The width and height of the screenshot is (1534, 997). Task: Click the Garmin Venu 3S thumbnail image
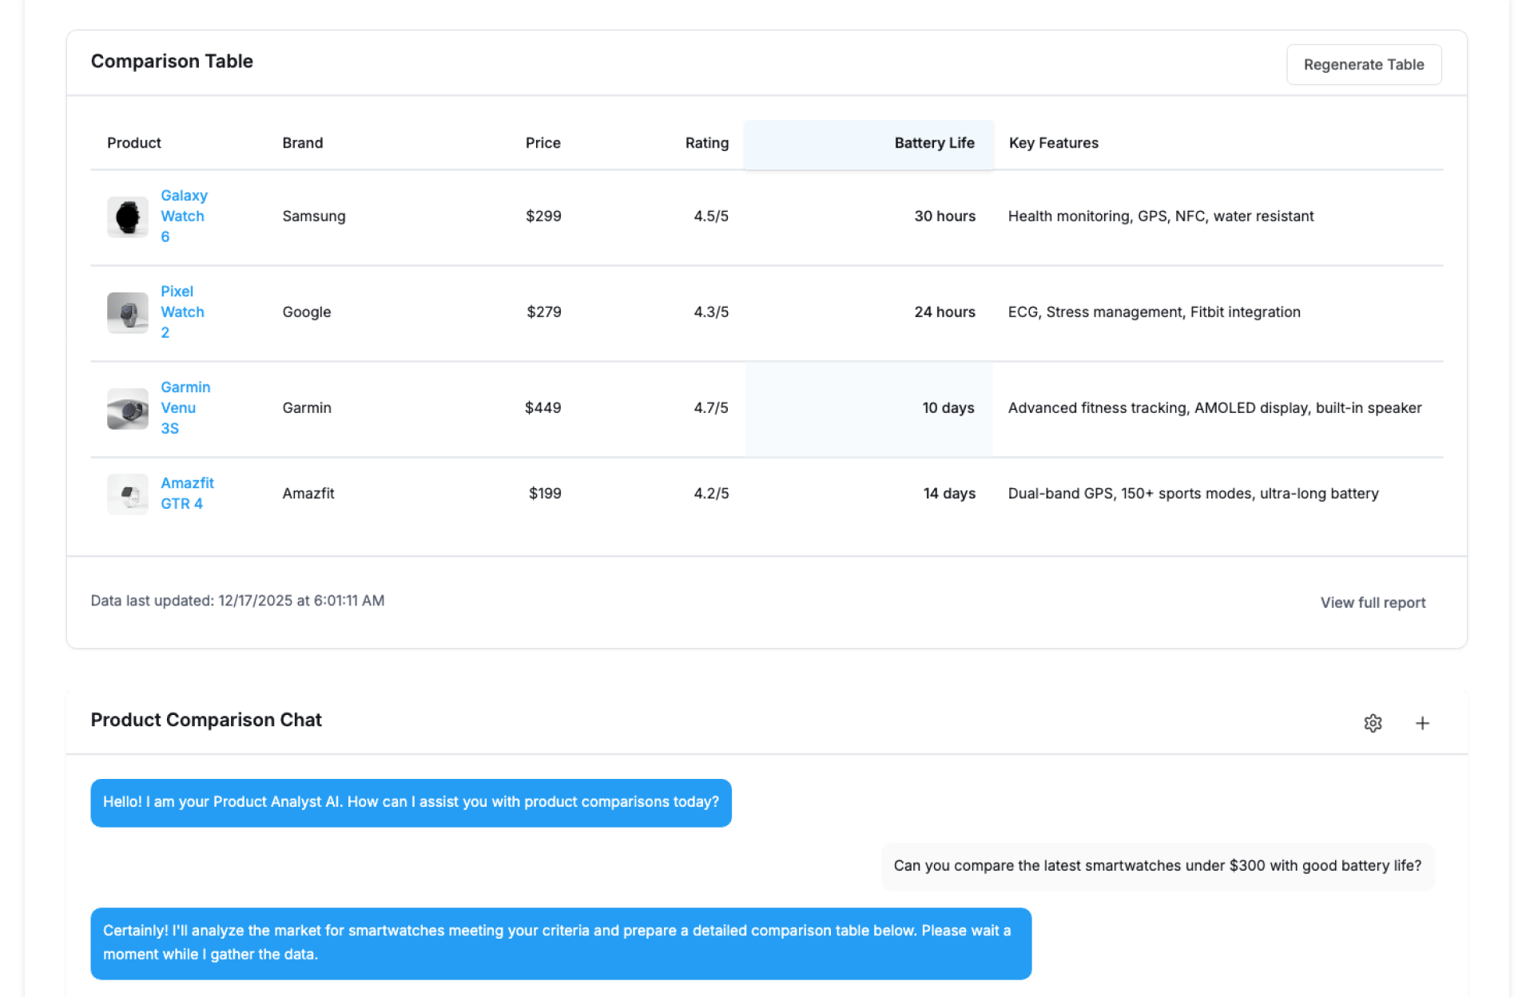pyautogui.click(x=128, y=408)
